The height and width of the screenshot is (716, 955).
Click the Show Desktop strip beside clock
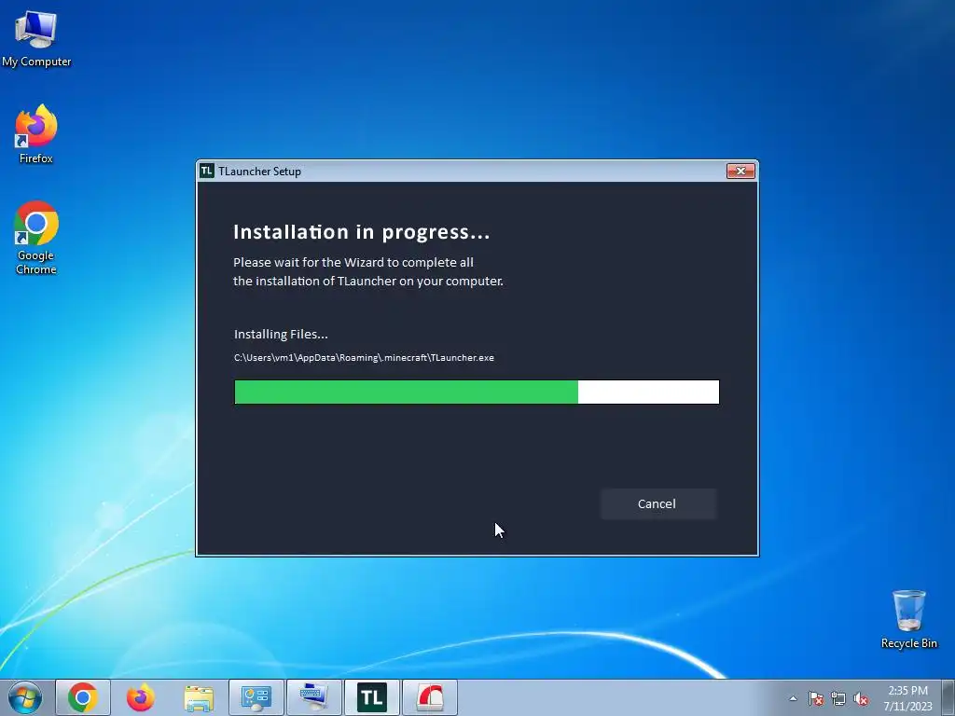pos(948,697)
